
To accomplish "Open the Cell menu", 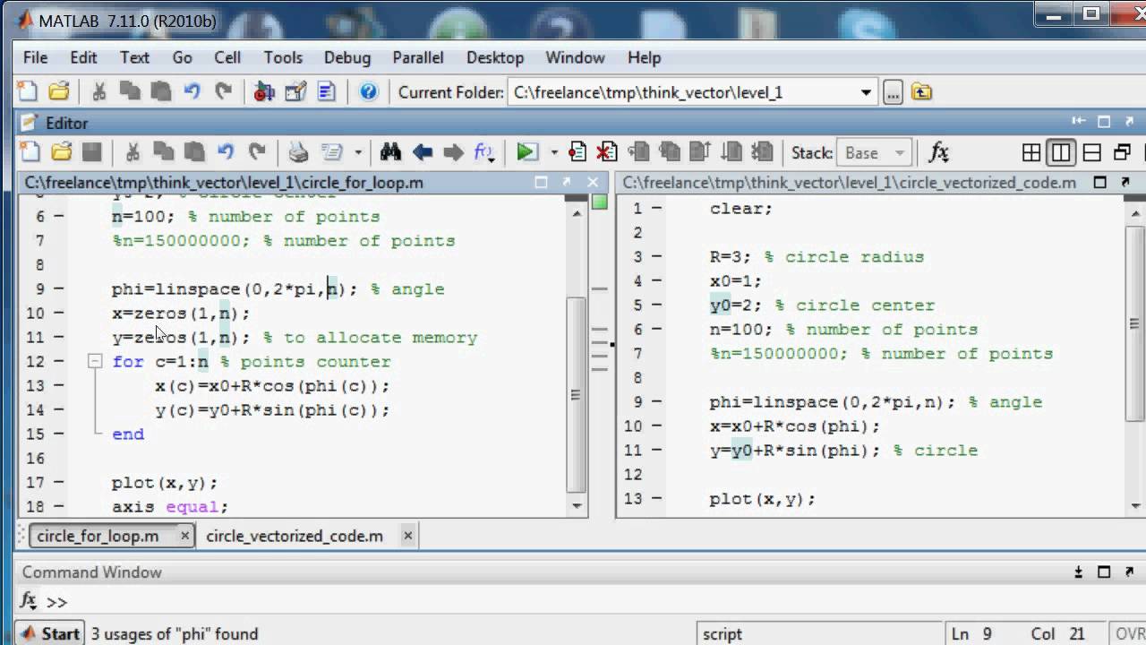I will tap(227, 57).
